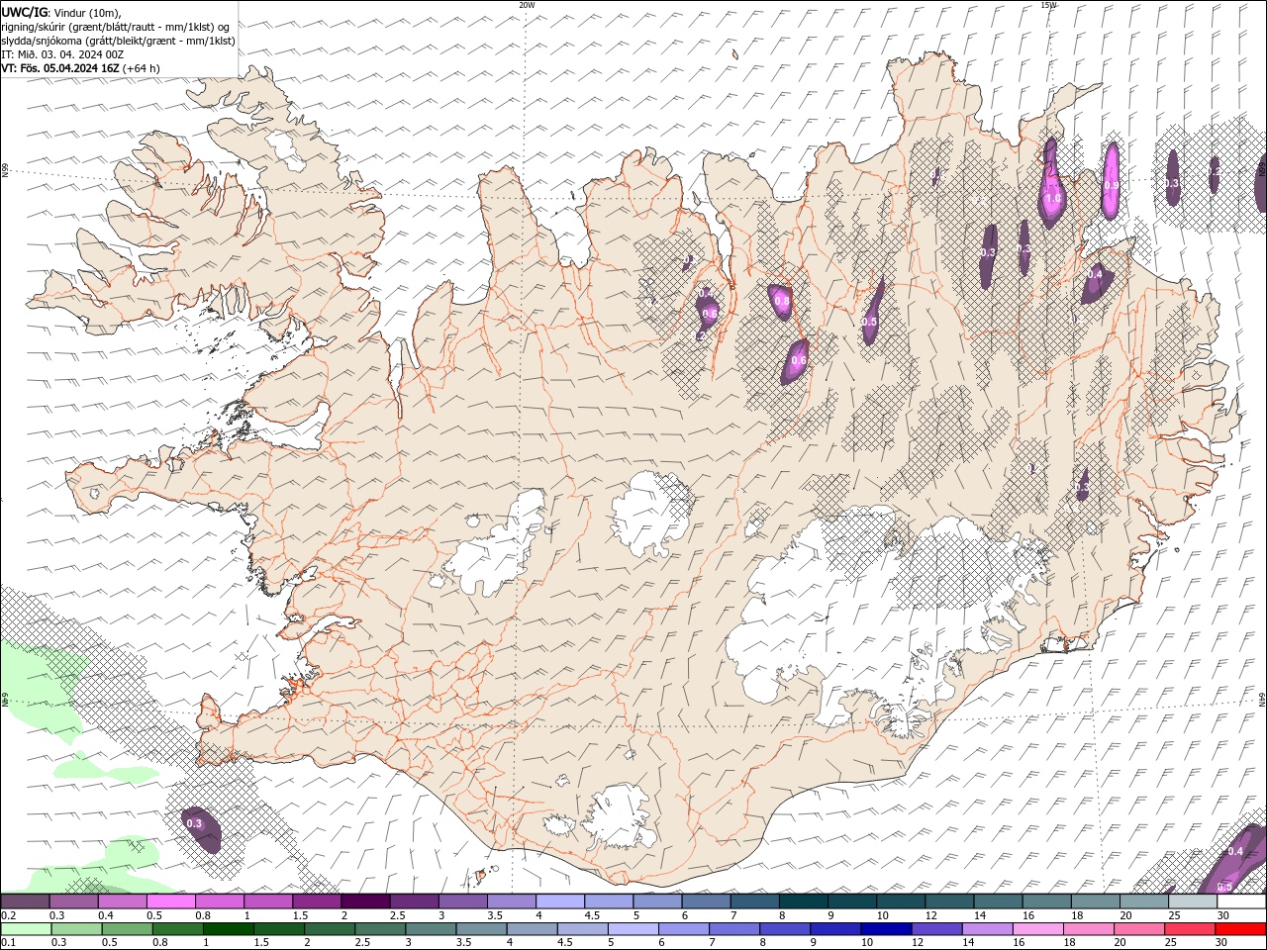
Task: Click the upper legend swatch labeled 1.5
Action: point(317,902)
